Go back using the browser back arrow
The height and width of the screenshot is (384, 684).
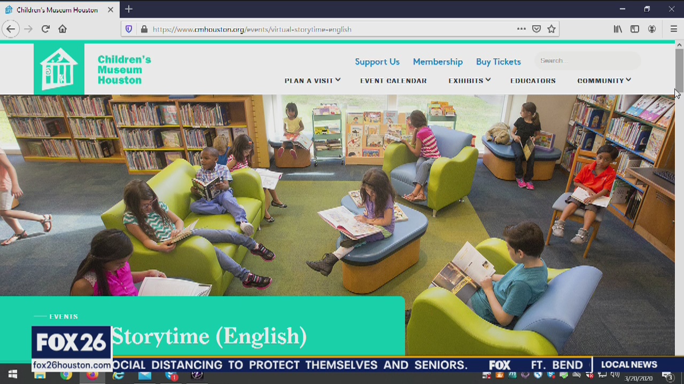pyautogui.click(x=11, y=29)
